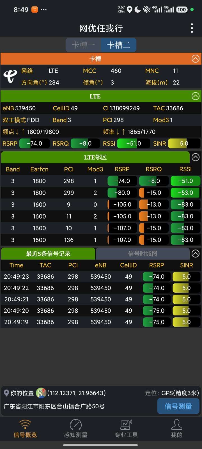202x449 pixels.
Task: Open the 专业工具 tools icon
Action: (126, 425)
